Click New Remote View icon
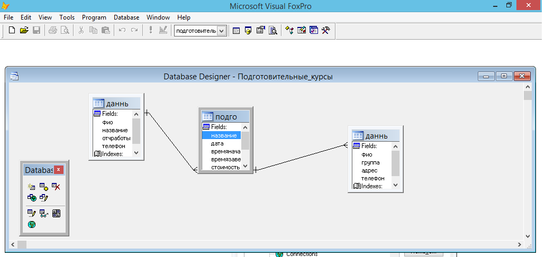This screenshot has width=545, height=257. [x=32, y=198]
